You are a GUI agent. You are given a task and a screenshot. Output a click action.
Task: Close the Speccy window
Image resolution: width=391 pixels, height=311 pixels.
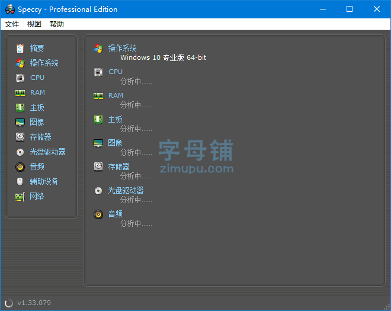click(377, 9)
